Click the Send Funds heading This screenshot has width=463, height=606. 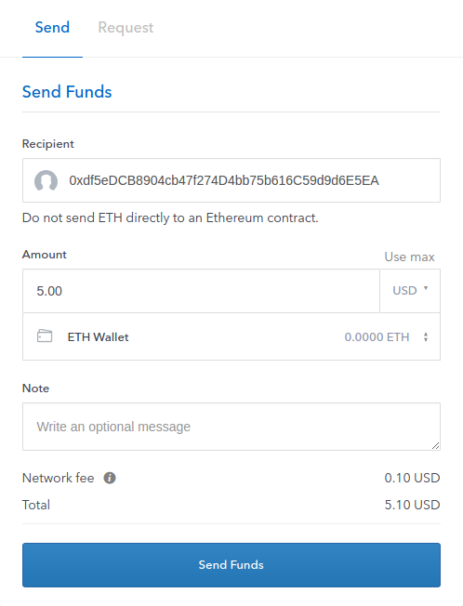(67, 92)
